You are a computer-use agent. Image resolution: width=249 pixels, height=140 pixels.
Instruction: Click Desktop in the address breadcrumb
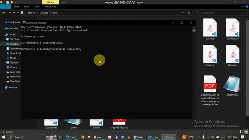[x=44, y=13]
